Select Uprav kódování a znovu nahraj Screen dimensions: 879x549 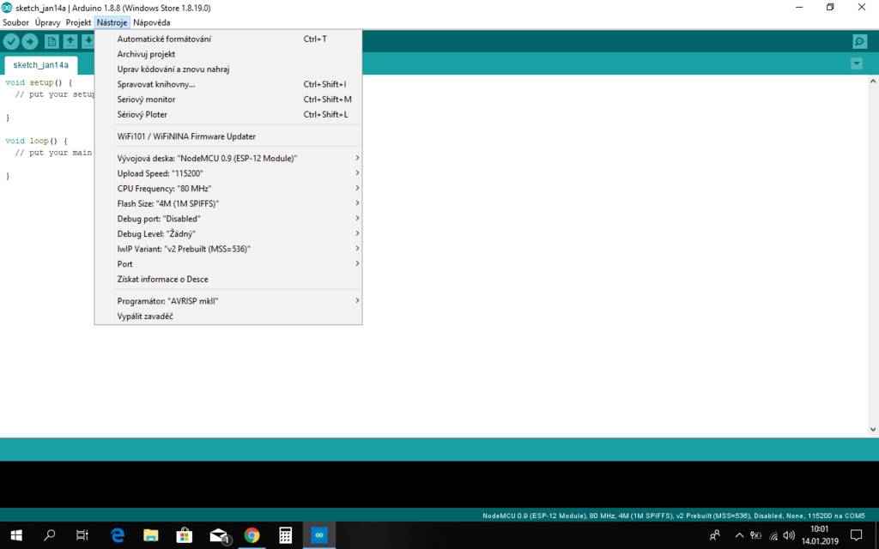pyautogui.click(x=228, y=69)
